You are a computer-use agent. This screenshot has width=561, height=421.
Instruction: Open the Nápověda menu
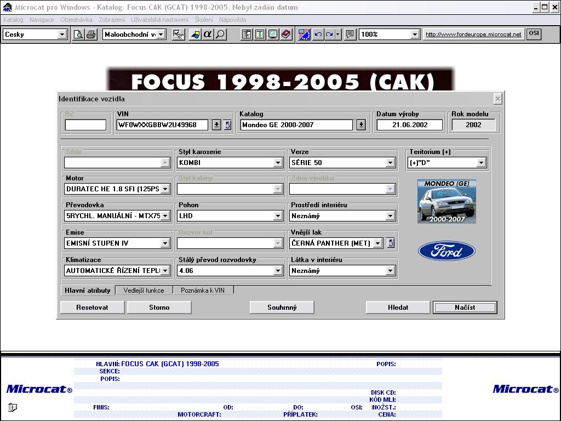(232, 20)
